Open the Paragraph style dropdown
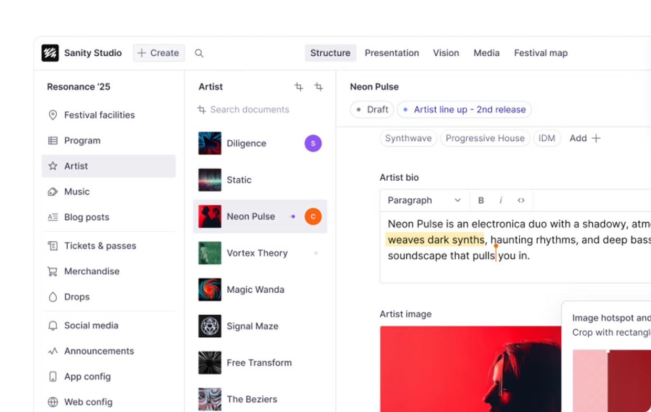This screenshot has width=651, height=412. tap(424, 200)
